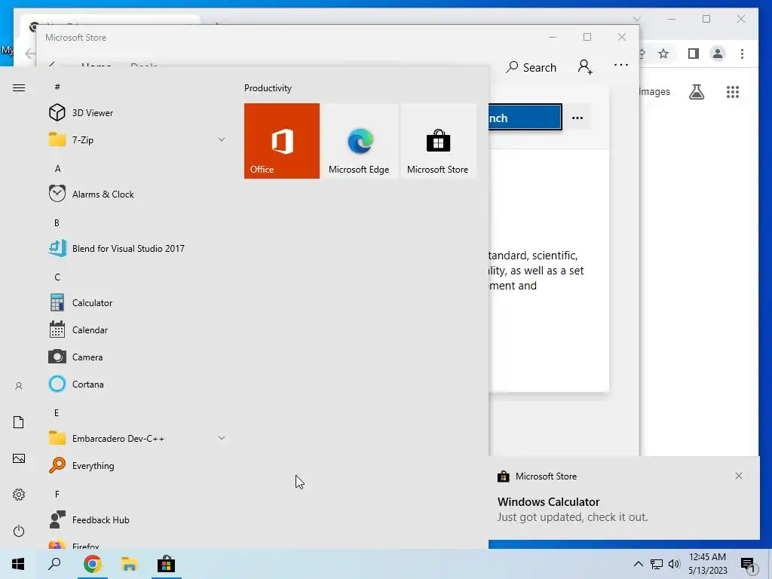Screen dimensions: 772x579
Task: Open Chrome three-dot menu
Action: pyautogui.click(x=742, y=54)
